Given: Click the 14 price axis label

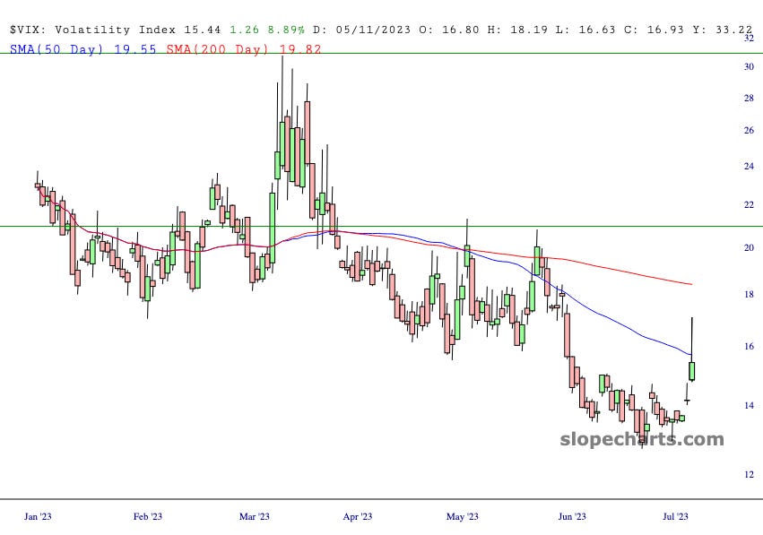Looking at the screenshot, I should [x=749, y=405].
